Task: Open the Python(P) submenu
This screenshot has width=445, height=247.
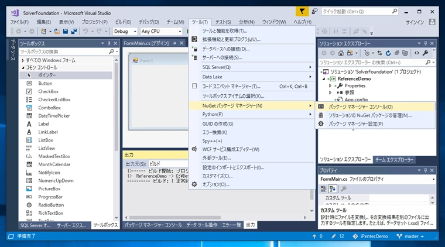Action: point(252,114)
